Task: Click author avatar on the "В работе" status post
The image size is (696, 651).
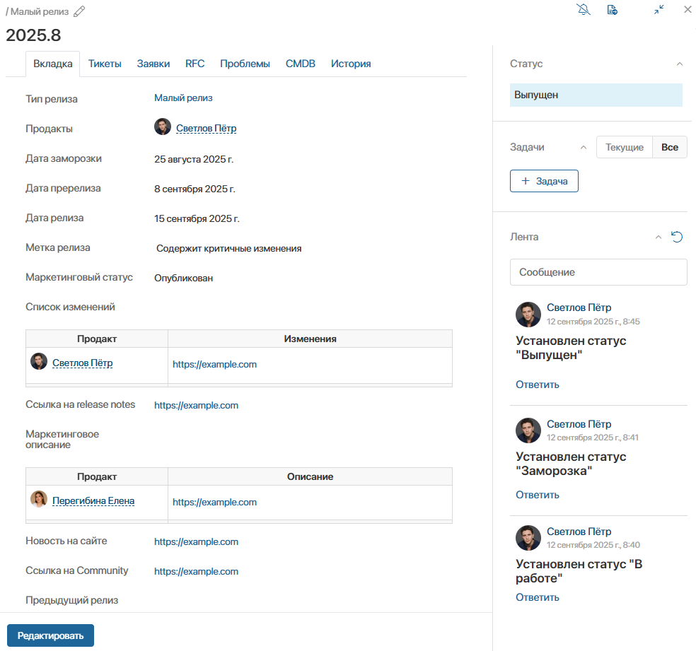Action: [x=528, y=538]
